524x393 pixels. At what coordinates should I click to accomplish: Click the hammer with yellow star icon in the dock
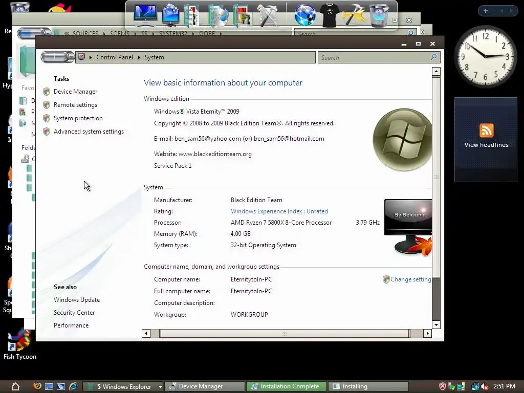click(354, 15)
